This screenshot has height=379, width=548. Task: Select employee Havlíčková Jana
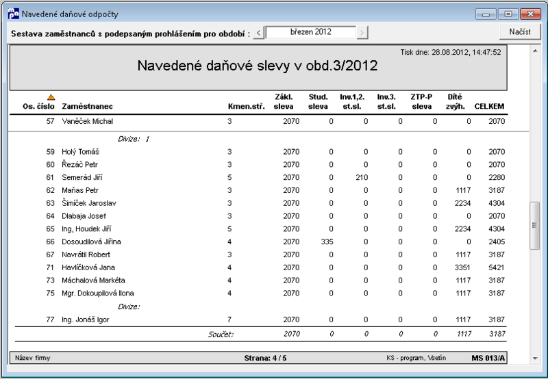(88, 267)
